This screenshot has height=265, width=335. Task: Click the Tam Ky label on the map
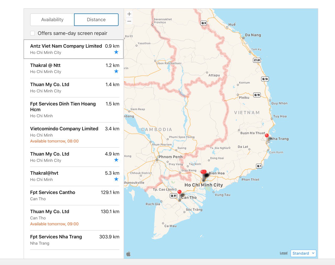pos(256,49)
